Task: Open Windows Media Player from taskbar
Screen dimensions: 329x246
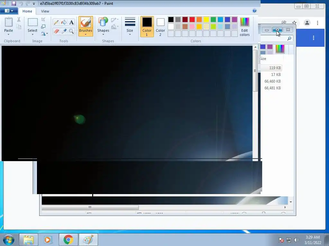Action: click(x=48, y=240)
